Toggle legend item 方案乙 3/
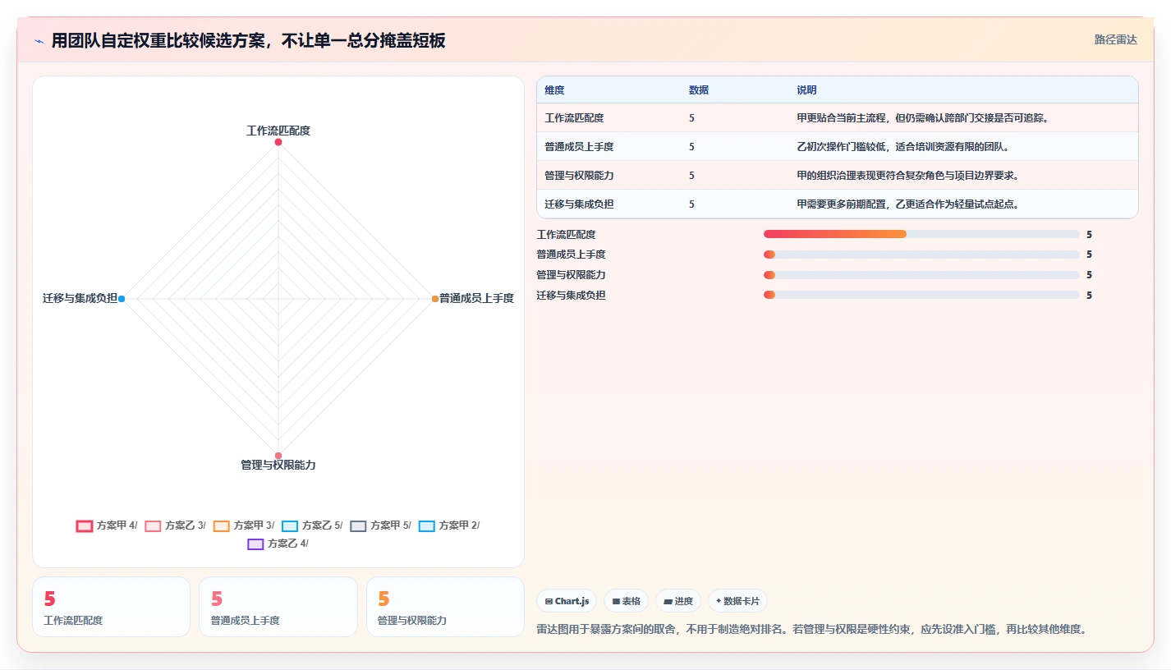Image resolution: width=1171 pixels, height=670 pixels. [175, 525]
